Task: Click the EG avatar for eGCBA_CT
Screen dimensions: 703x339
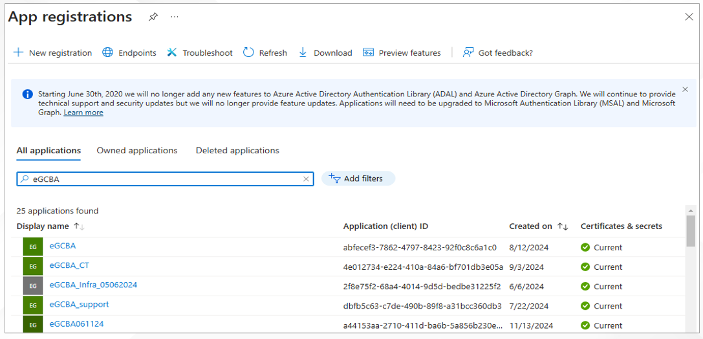Action: click(x=33, y=267)
